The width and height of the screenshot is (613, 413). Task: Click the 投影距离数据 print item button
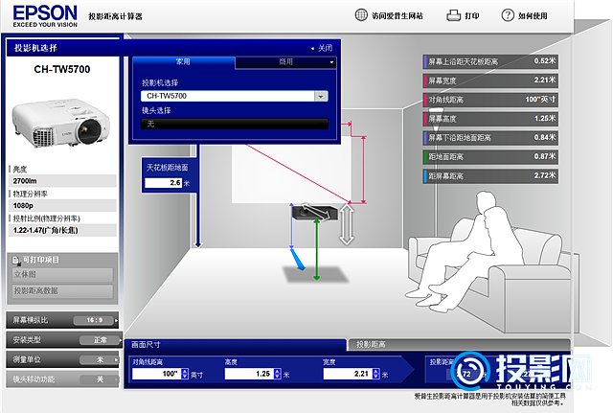[x=63, y=290]
